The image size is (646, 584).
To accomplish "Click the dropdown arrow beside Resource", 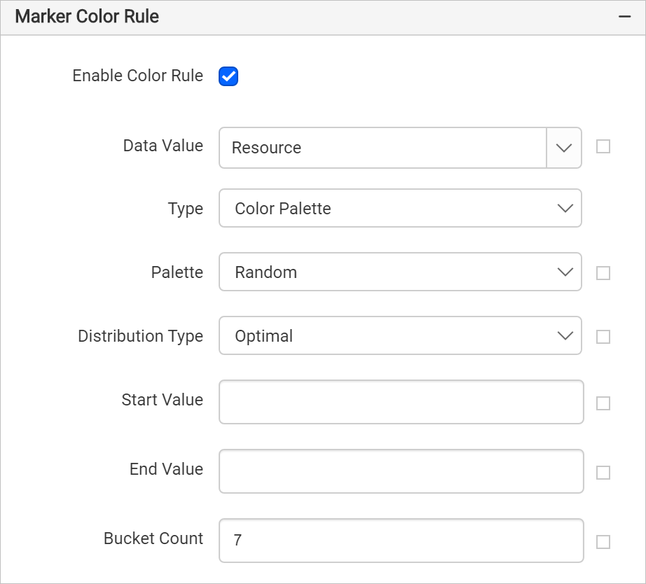I will (565, 148).
